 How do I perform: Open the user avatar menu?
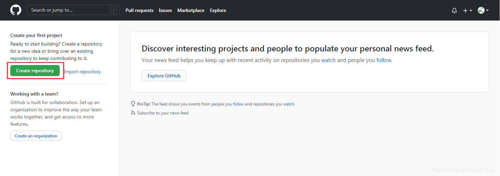point(483,10)
